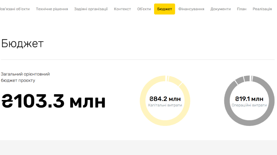This screenshot has width=277, height=155.
Task: Click the highlighted Бюджет tab
Action: pos(164,9)
